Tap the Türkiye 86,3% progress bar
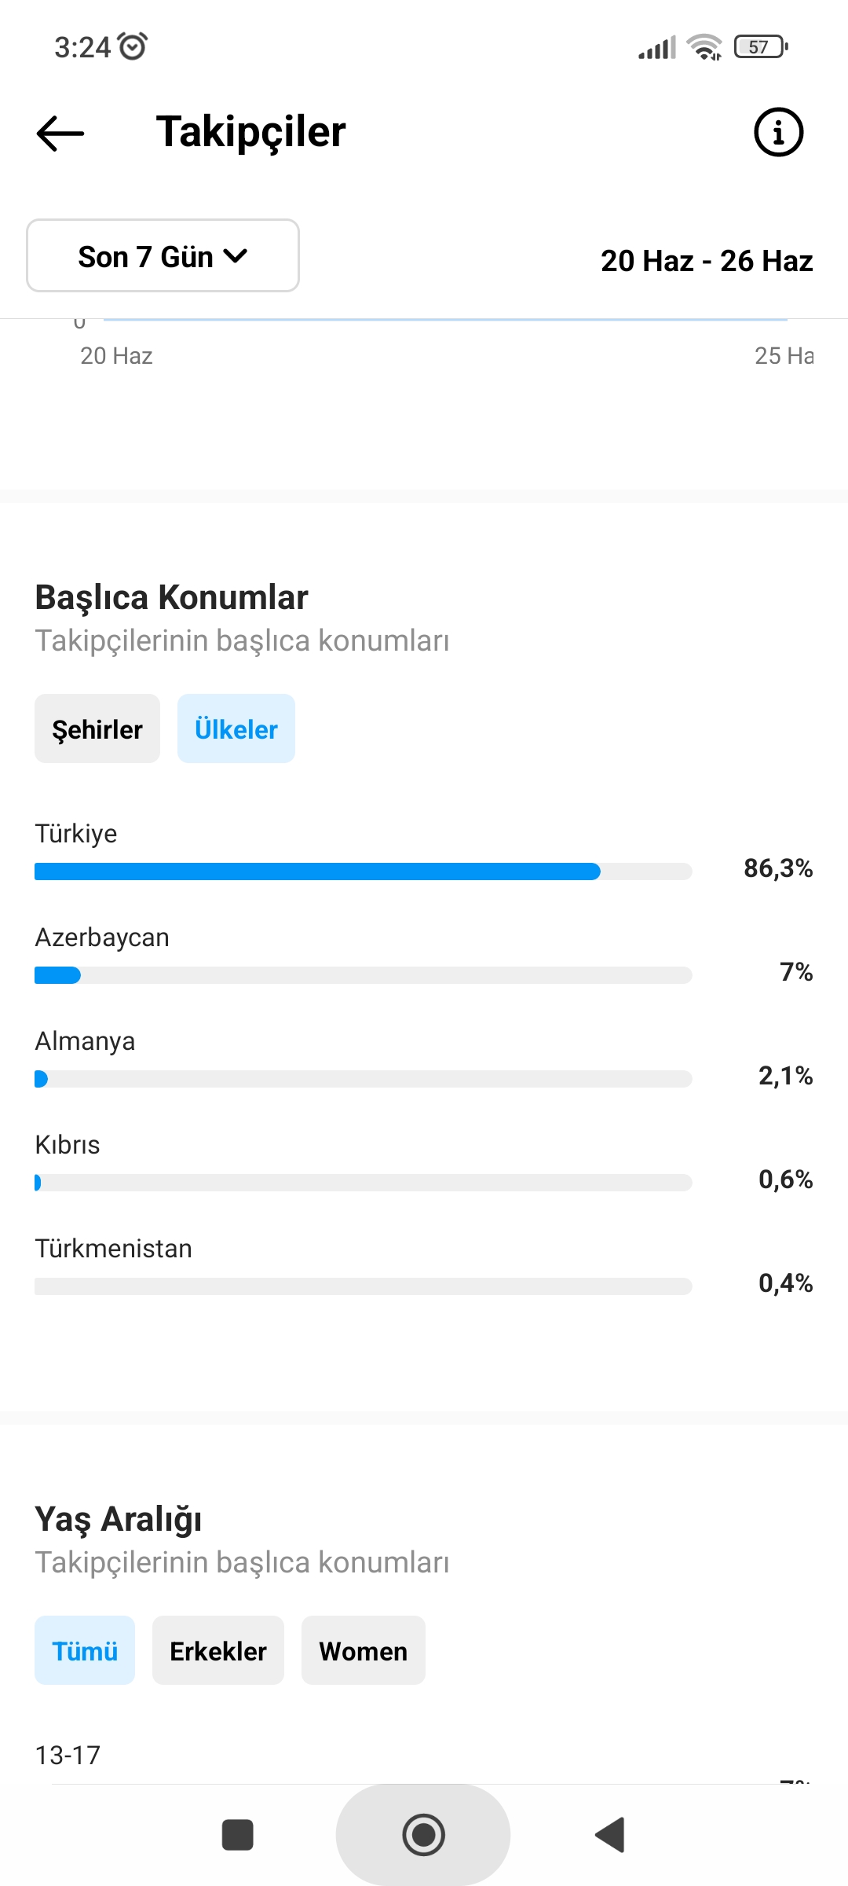 click(364, 871)
